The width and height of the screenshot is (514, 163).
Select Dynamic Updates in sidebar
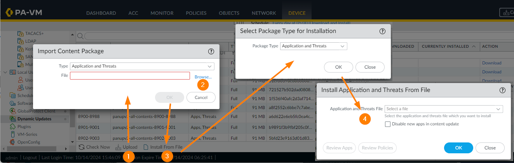click(34, 119)
